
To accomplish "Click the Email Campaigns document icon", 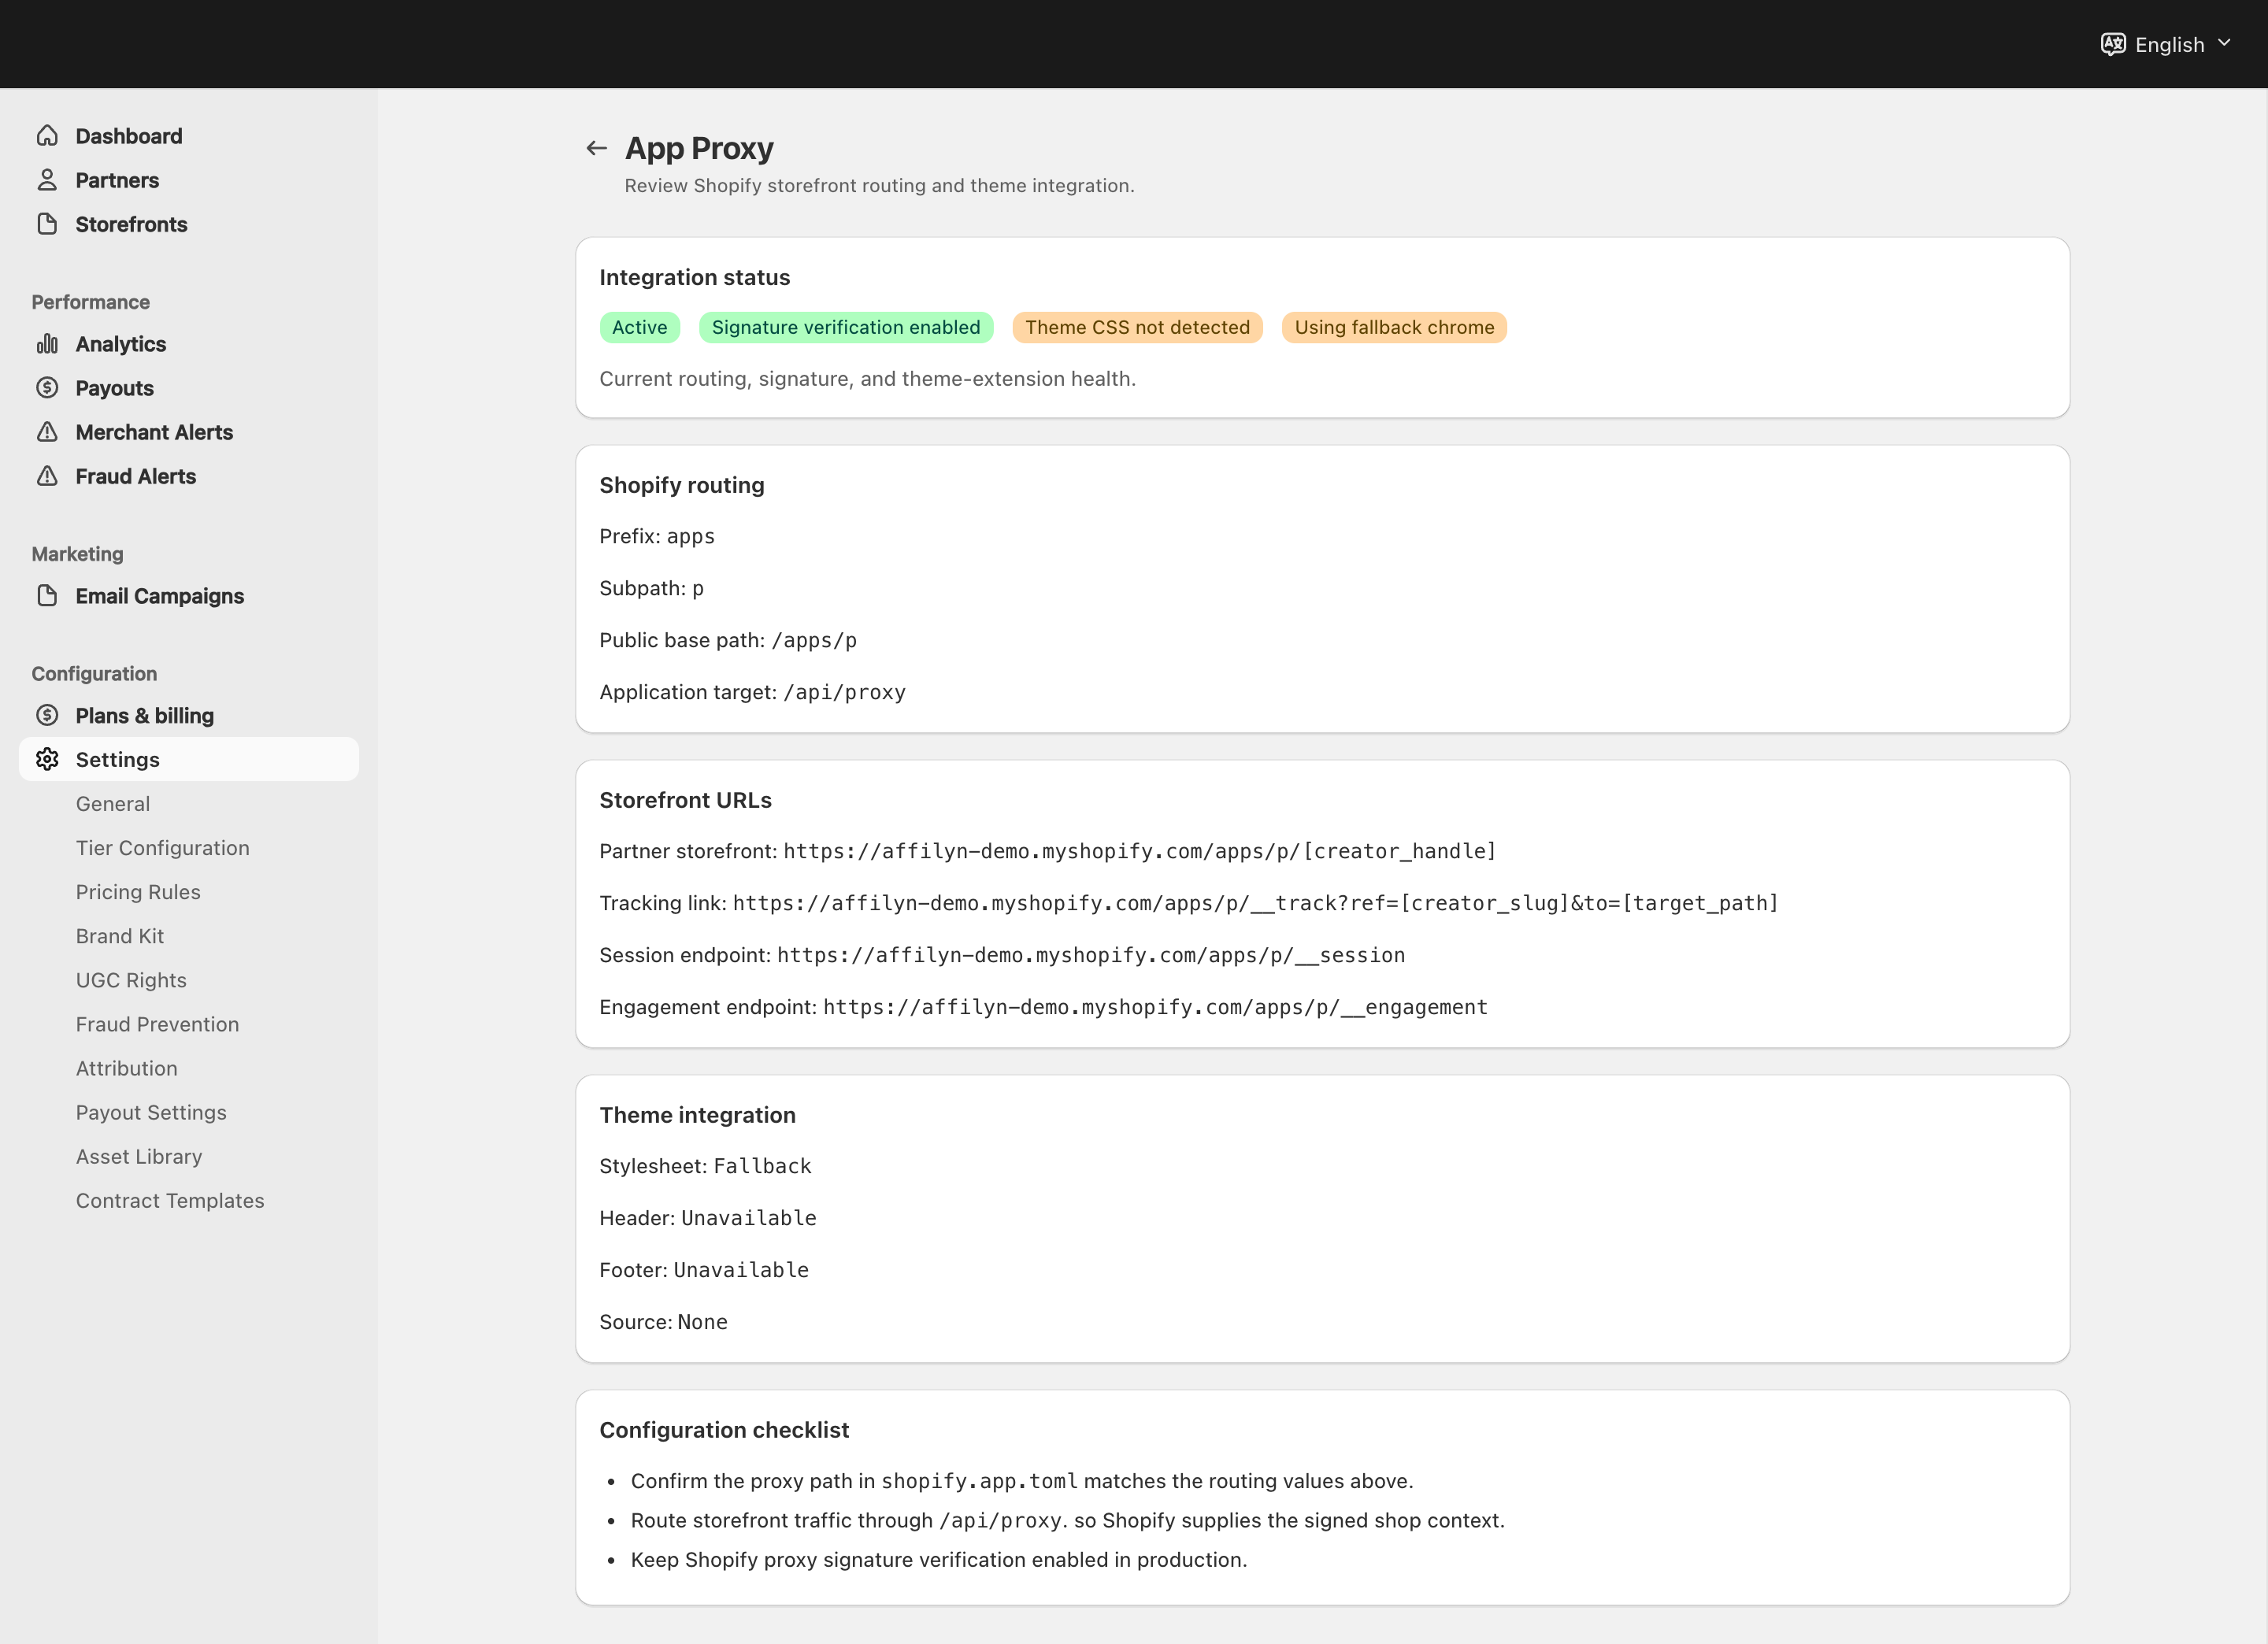I will click(47, 595).
